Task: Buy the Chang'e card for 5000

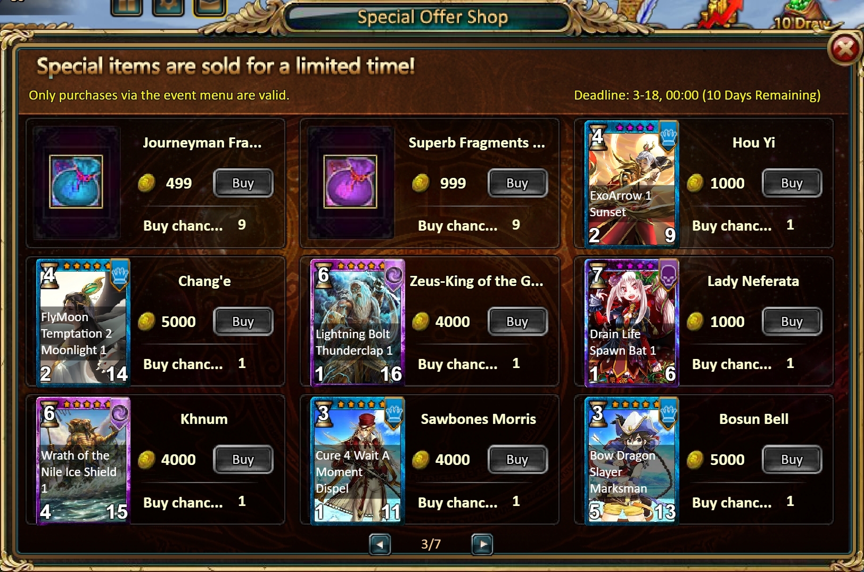Action: 243,322
